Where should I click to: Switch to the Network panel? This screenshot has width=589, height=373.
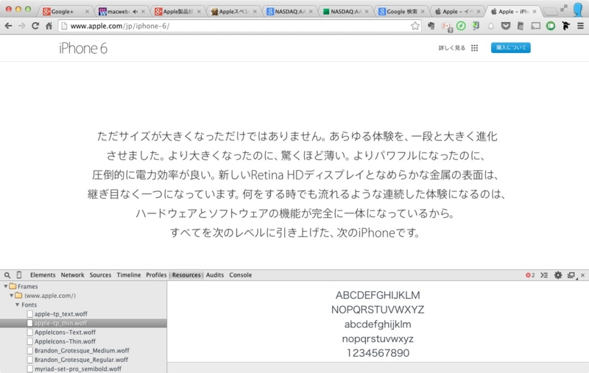(x=72, y=275)
